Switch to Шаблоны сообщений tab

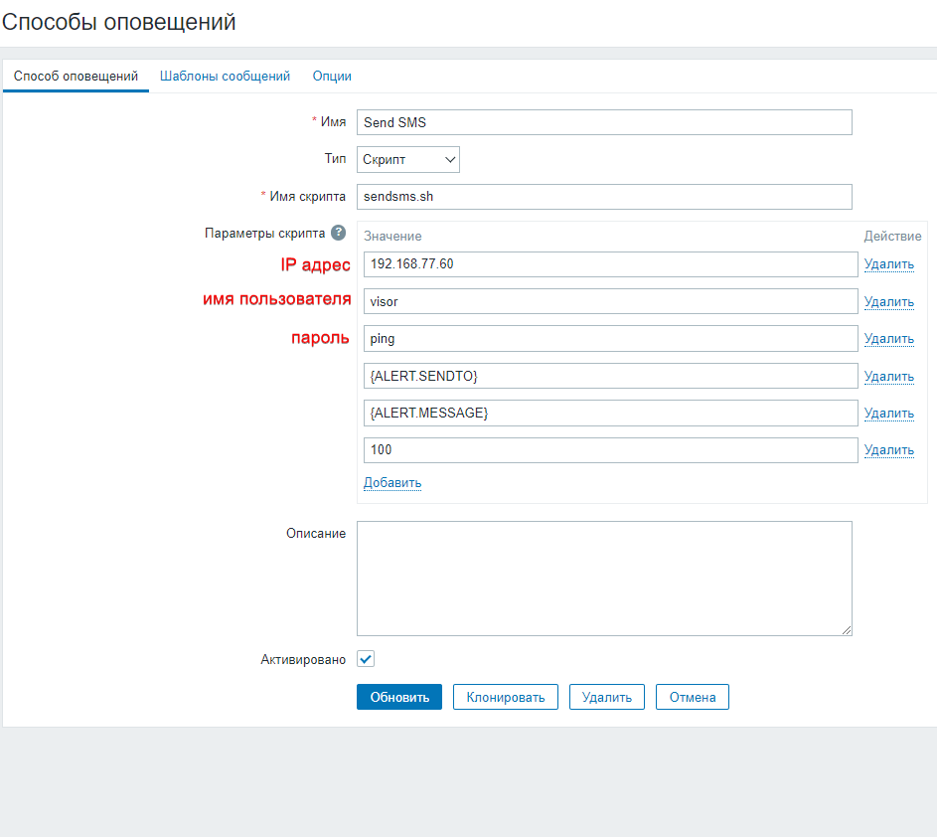(x=225, y=76)
